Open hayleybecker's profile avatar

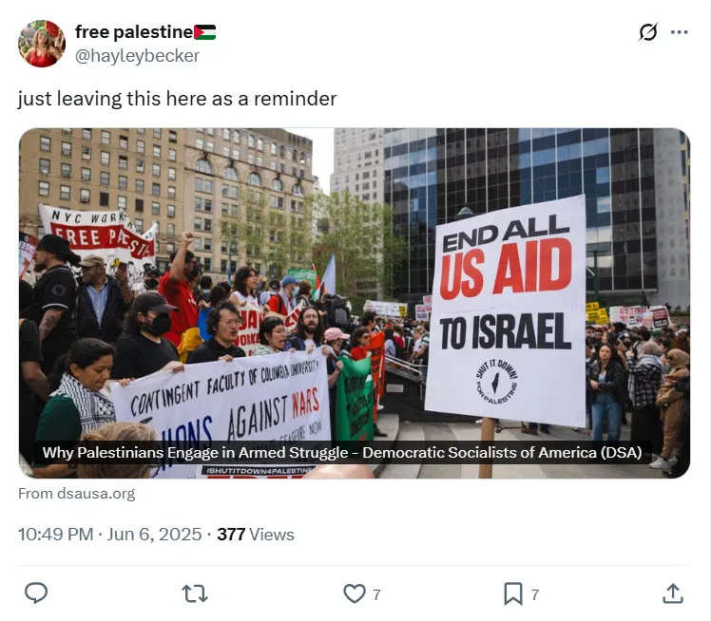tap(42, 44)
